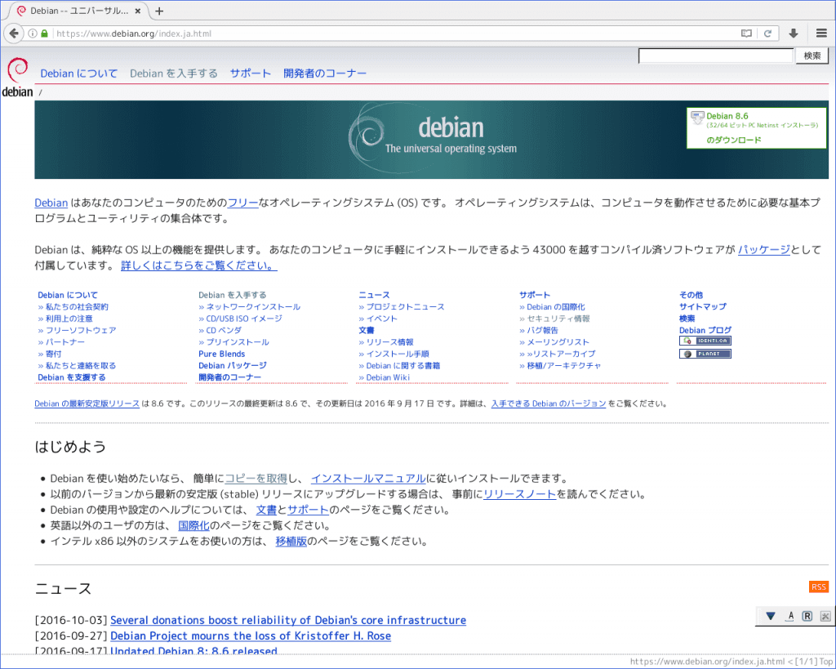Click the blue down-triangle above the news list
This screenshot has width=836, height=669.
click(x=771, y=615)
